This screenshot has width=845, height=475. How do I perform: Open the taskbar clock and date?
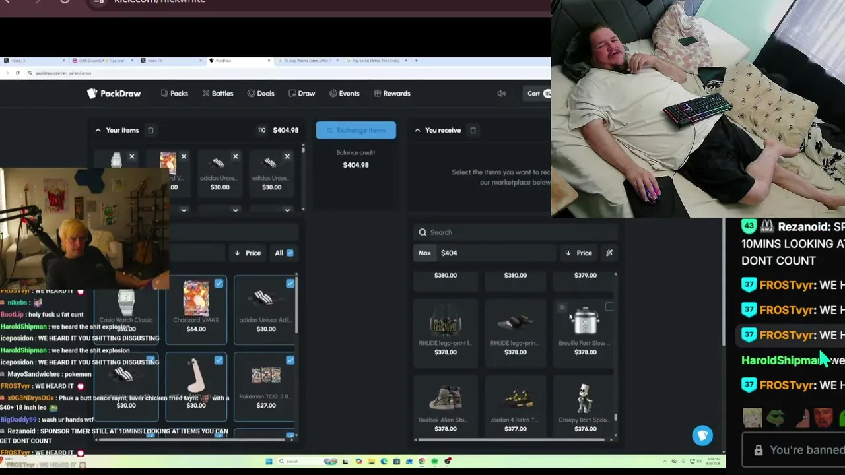click(713, 461)
